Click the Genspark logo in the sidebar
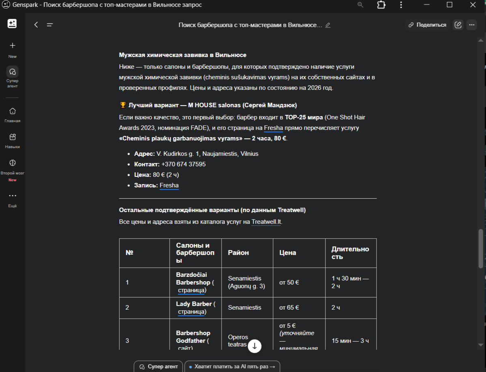Viewport: 486px width, 372px height. [12, 23]
